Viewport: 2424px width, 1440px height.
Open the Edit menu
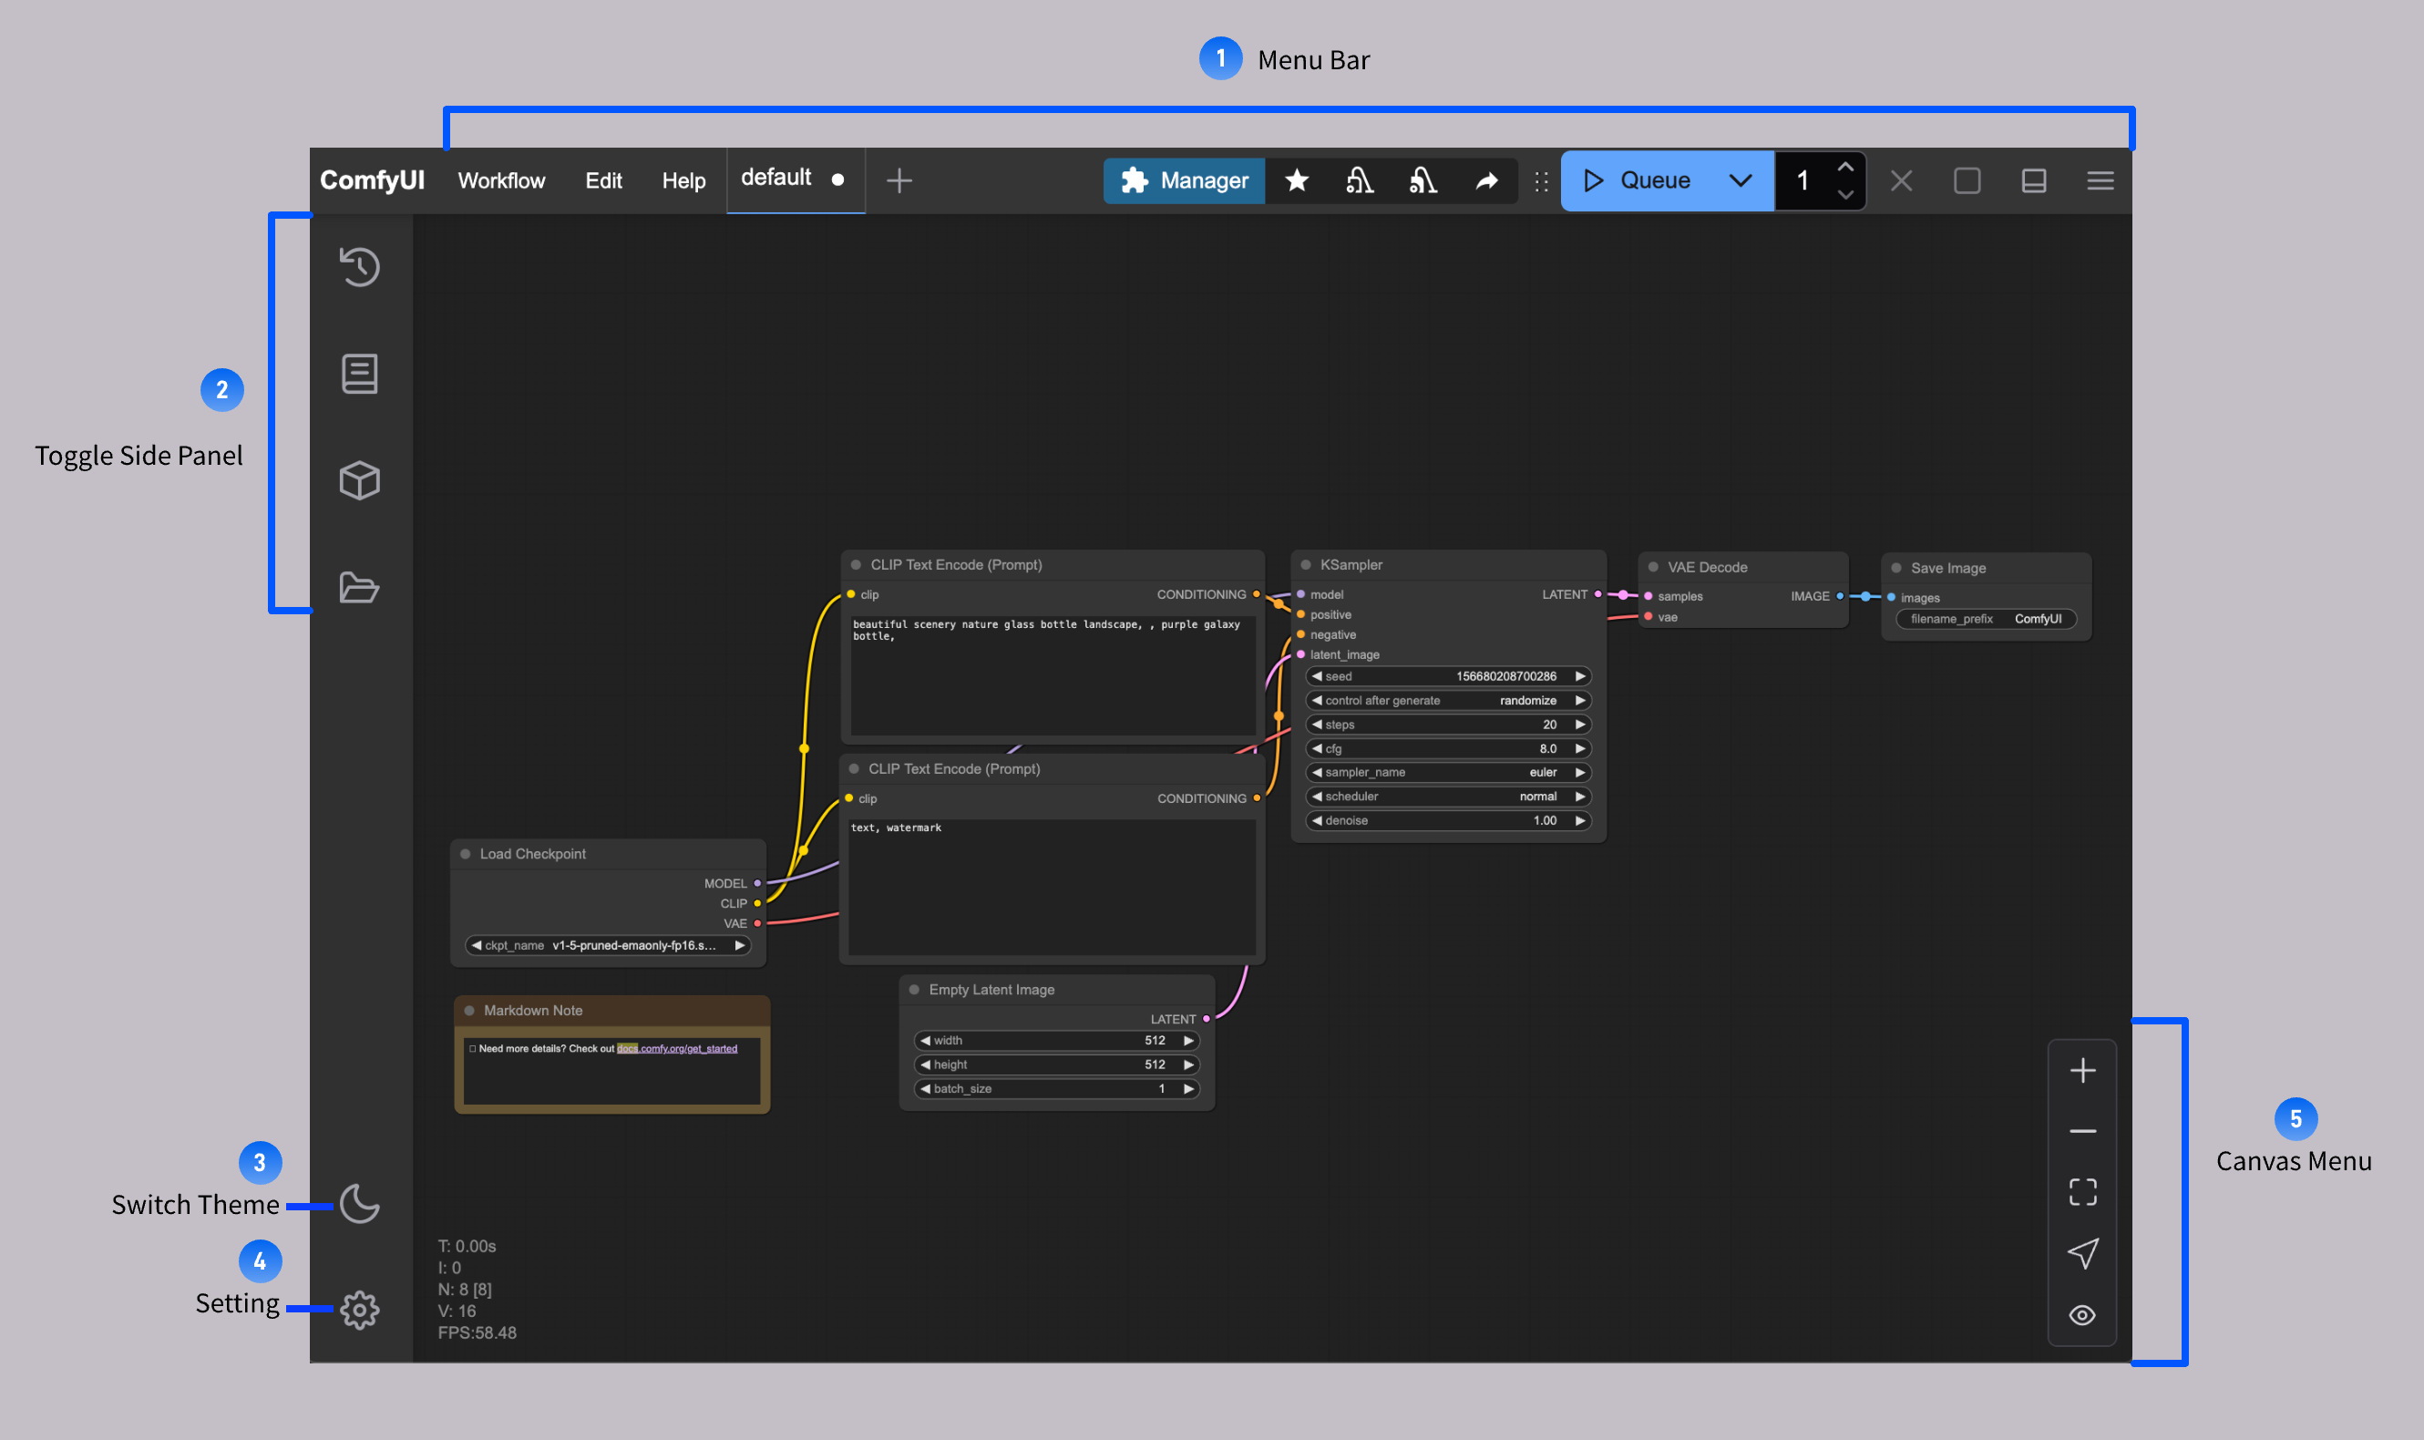[602, 180]
